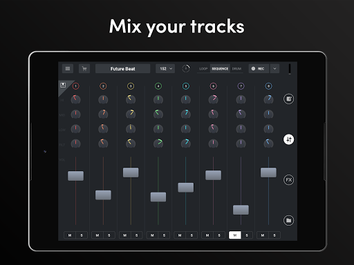Click the save icon in the mixer corner
Image resolution: width=354 pixels, height=265 pixels.
click(63, 85)
